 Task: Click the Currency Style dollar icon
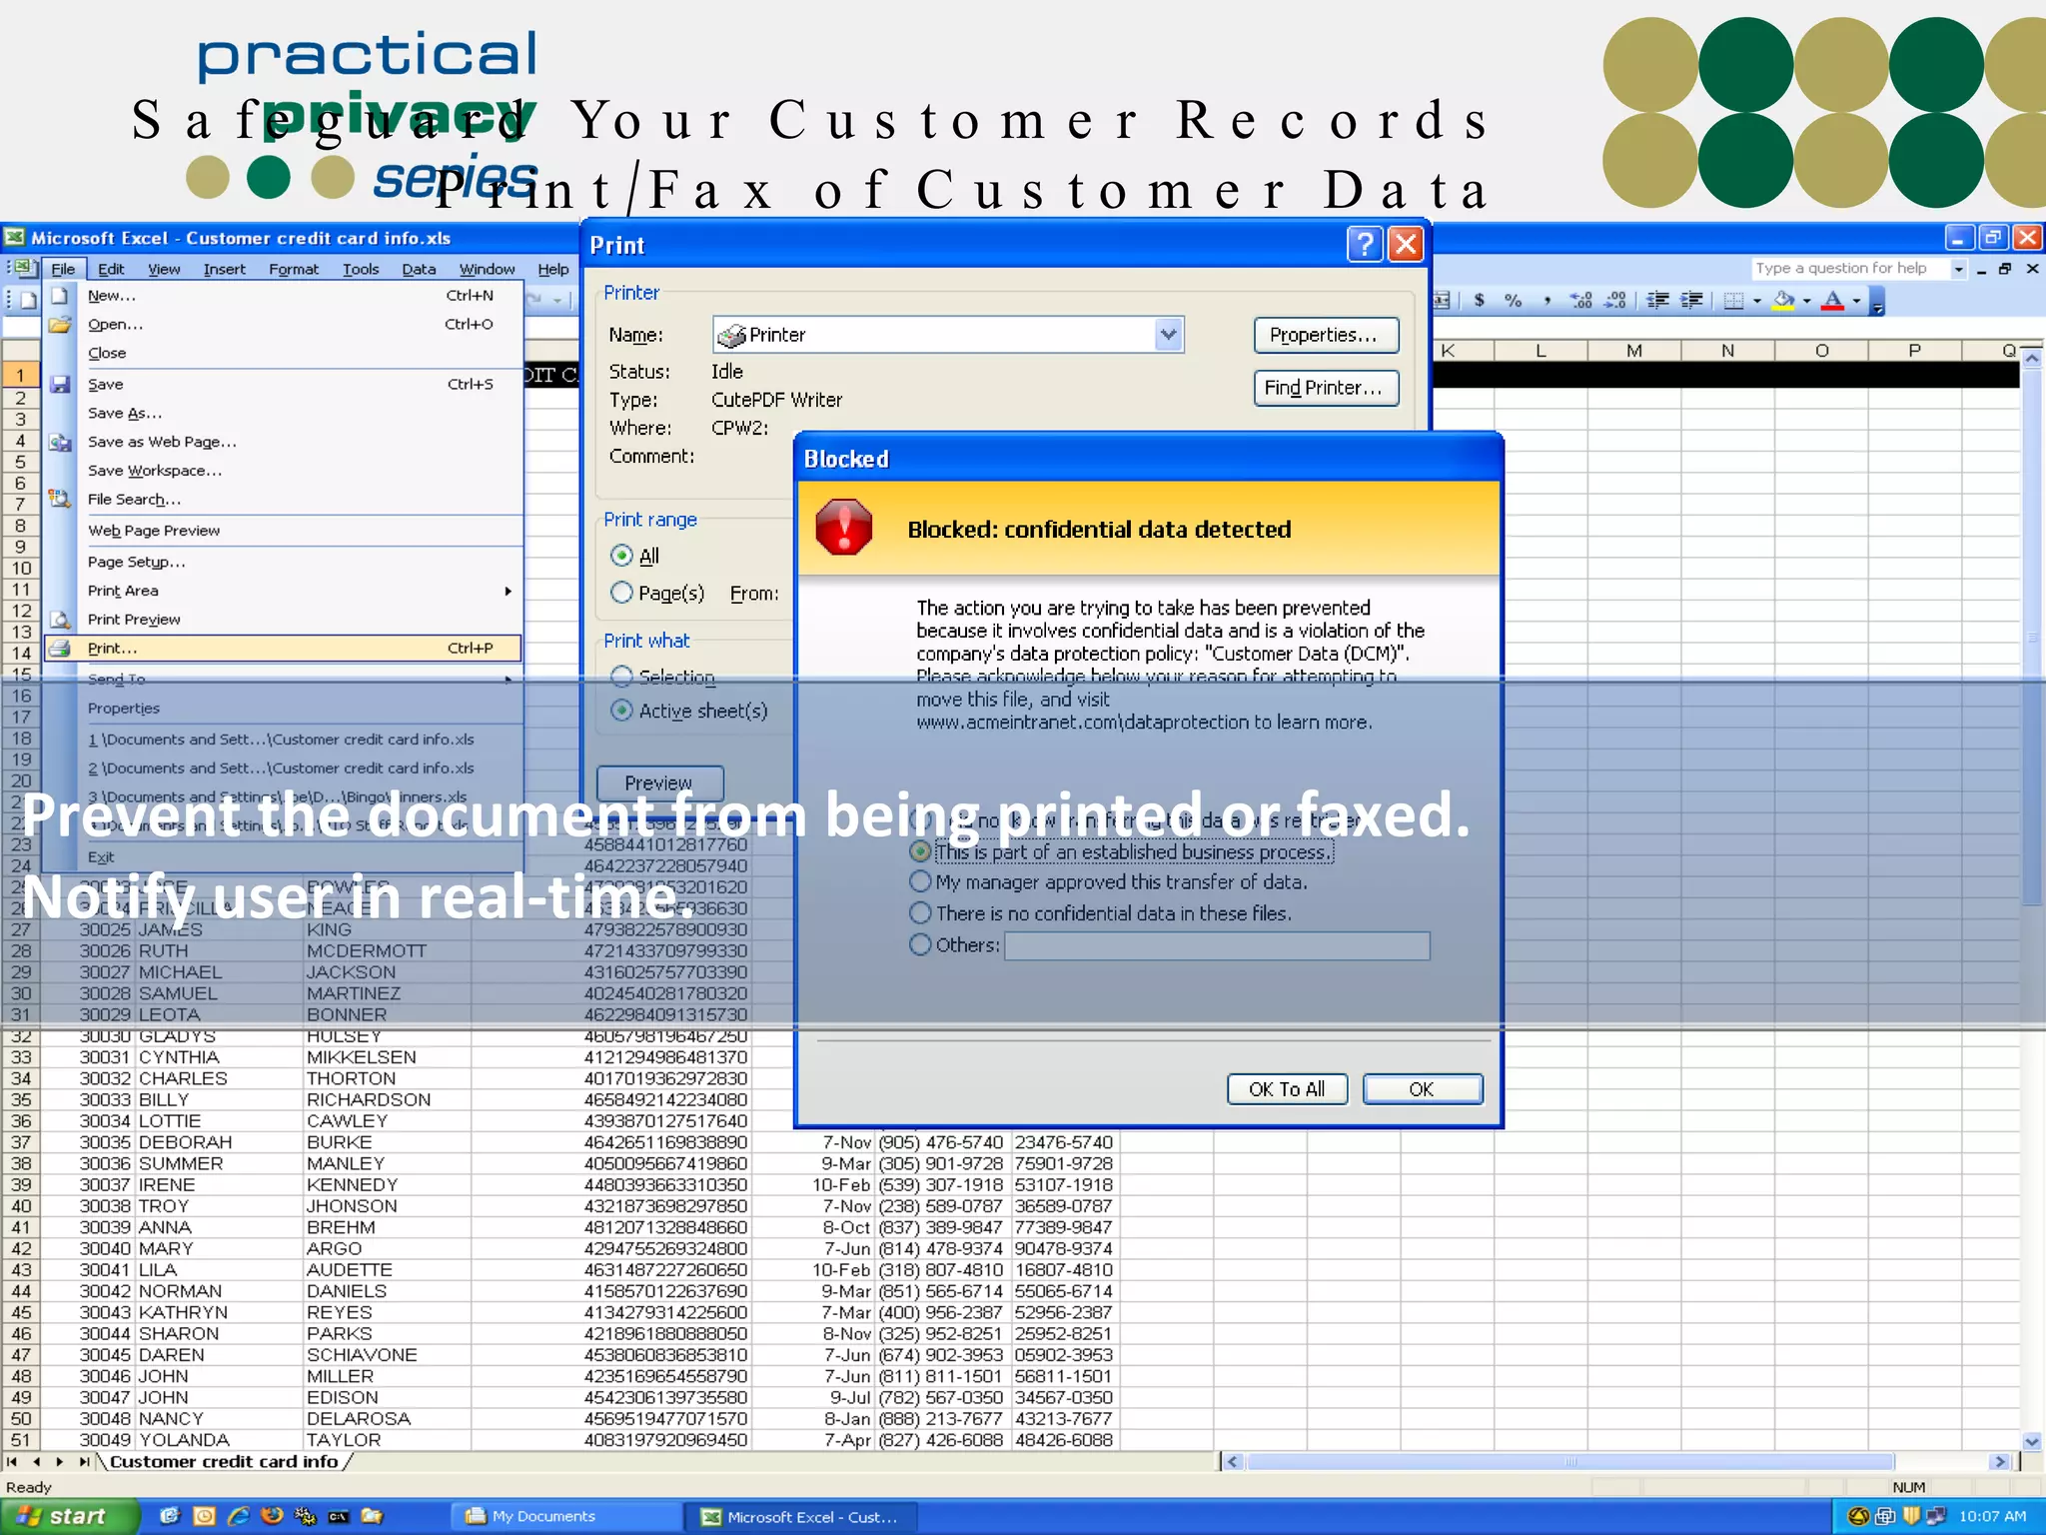coord(1479,300)
